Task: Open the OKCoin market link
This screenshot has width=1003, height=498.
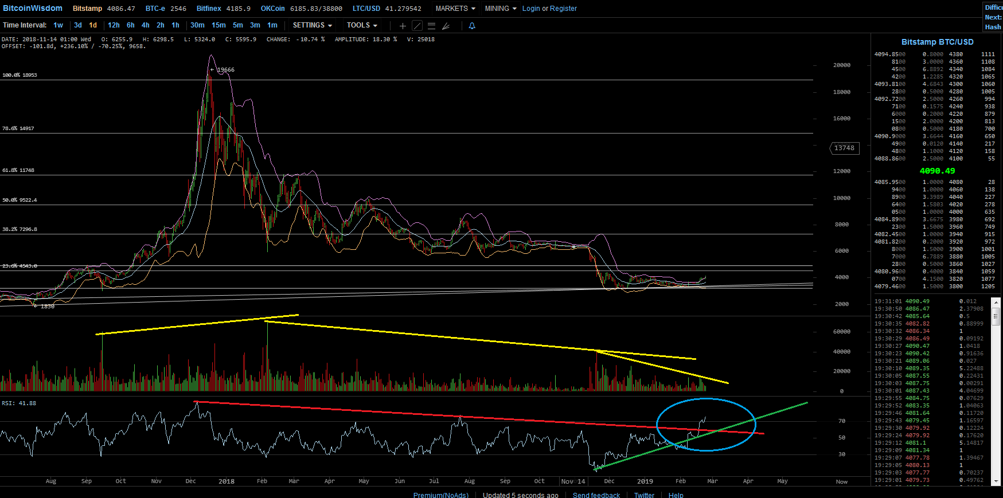Action: pos(272,9)
